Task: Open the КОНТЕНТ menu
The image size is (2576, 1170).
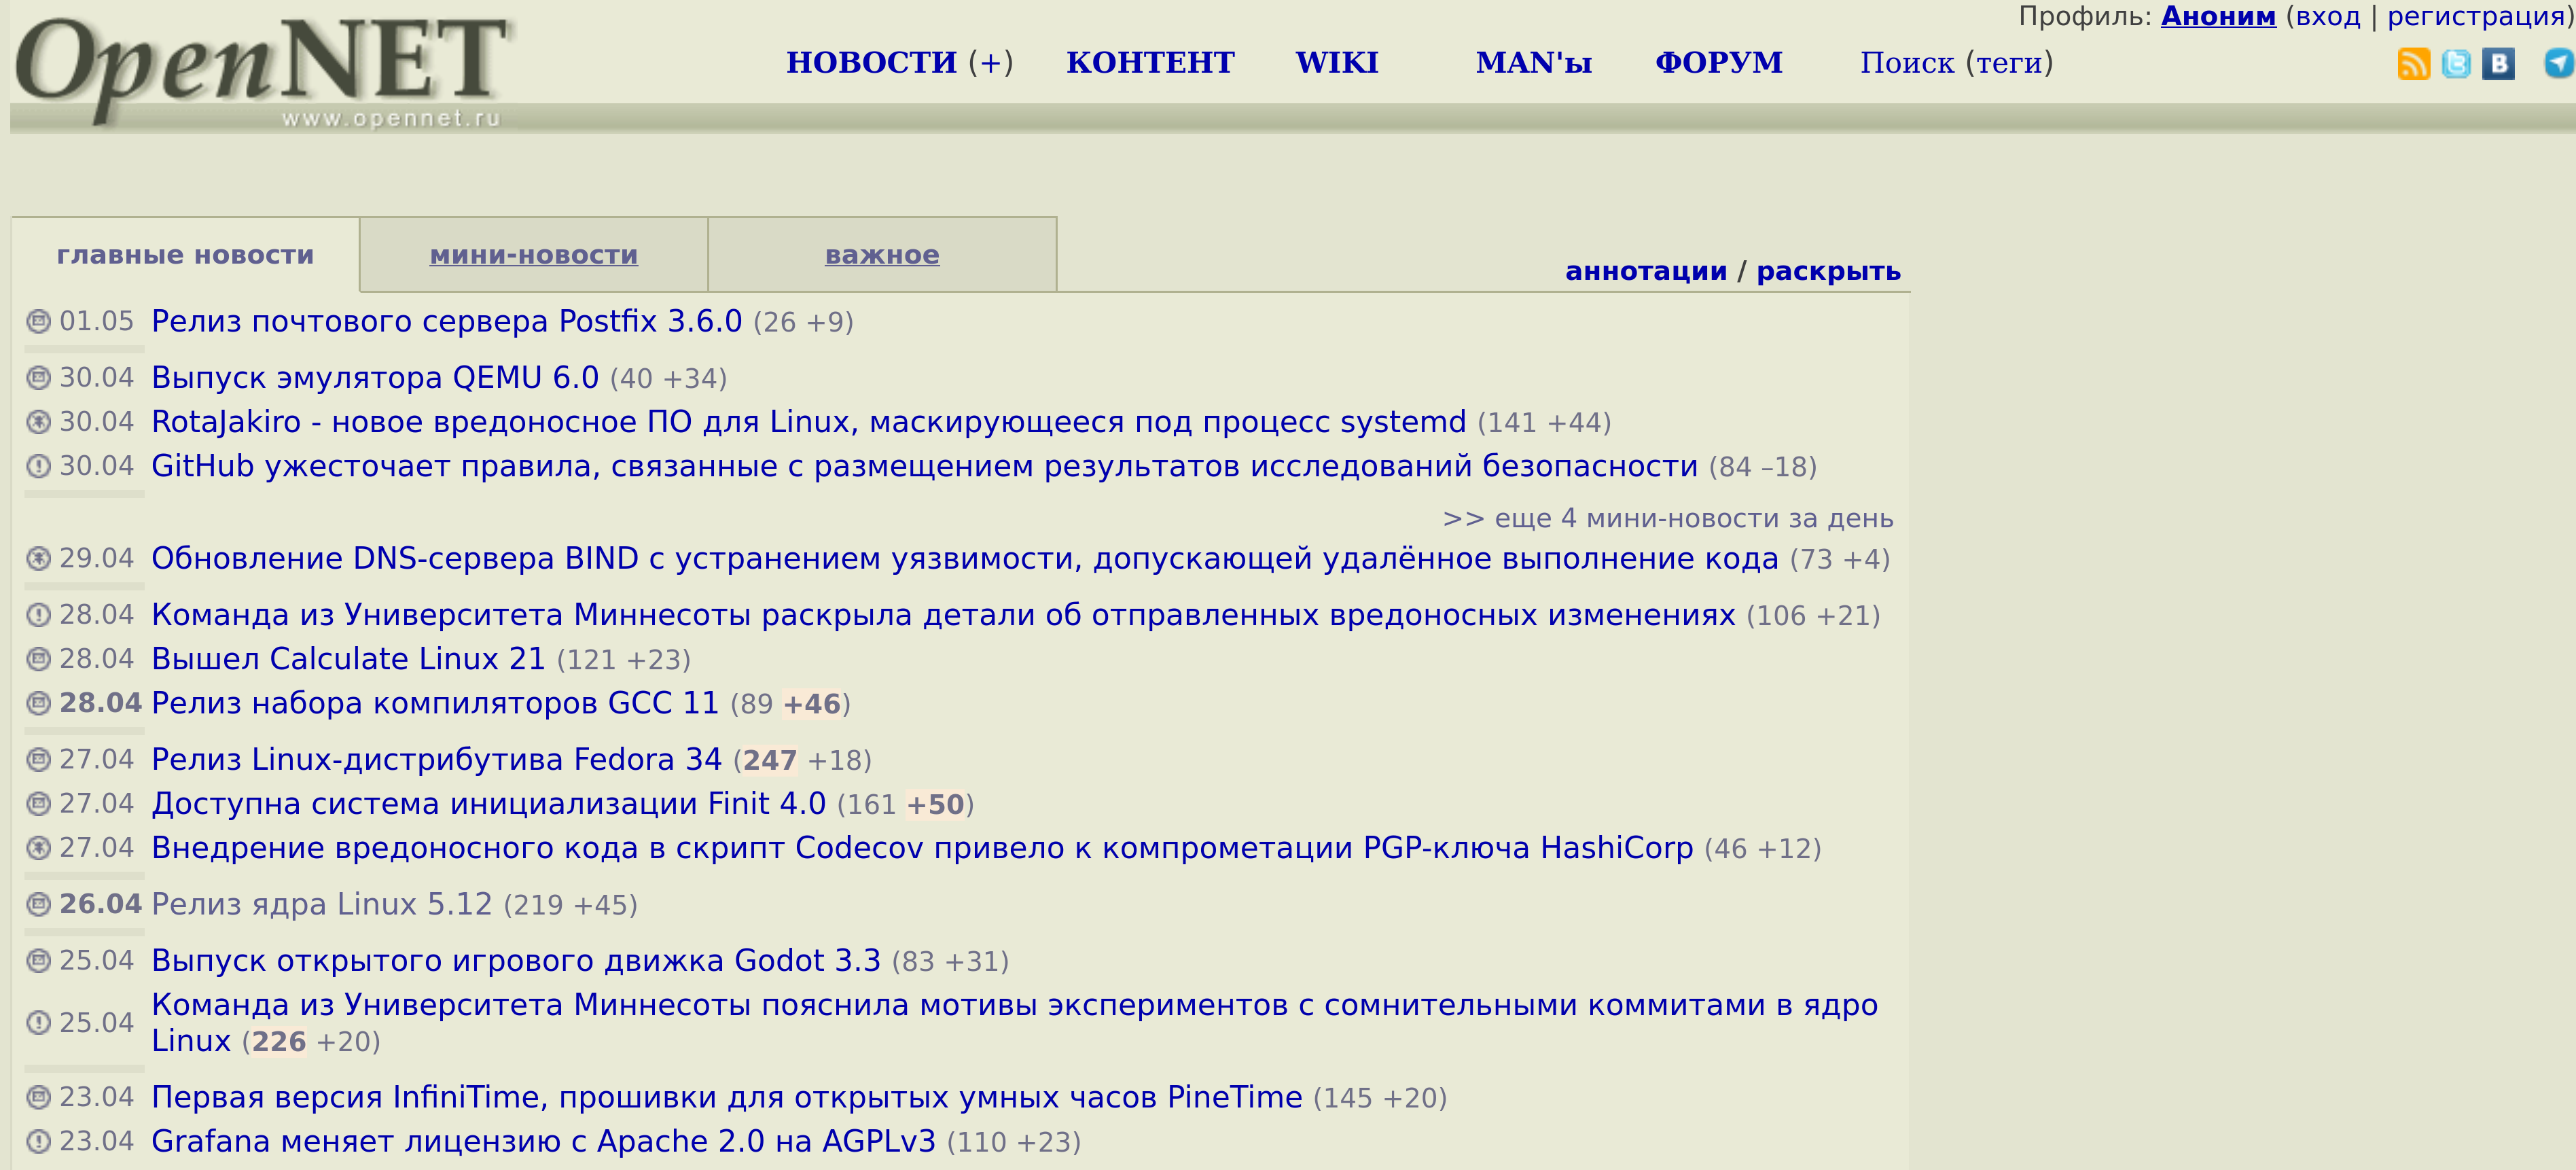Action: tap(1150, 62)
